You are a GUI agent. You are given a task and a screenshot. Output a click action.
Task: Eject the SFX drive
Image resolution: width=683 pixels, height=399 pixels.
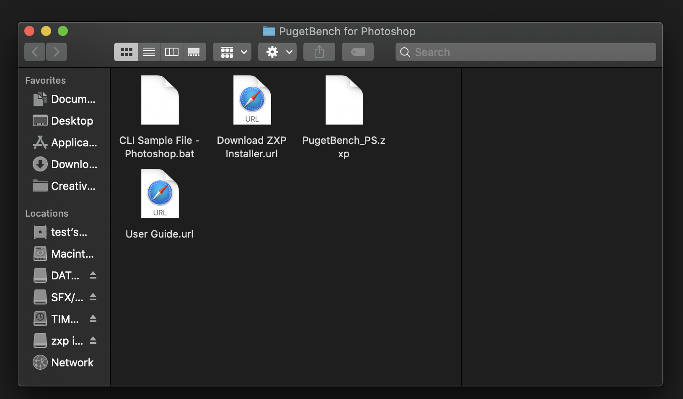pos(93,297)
